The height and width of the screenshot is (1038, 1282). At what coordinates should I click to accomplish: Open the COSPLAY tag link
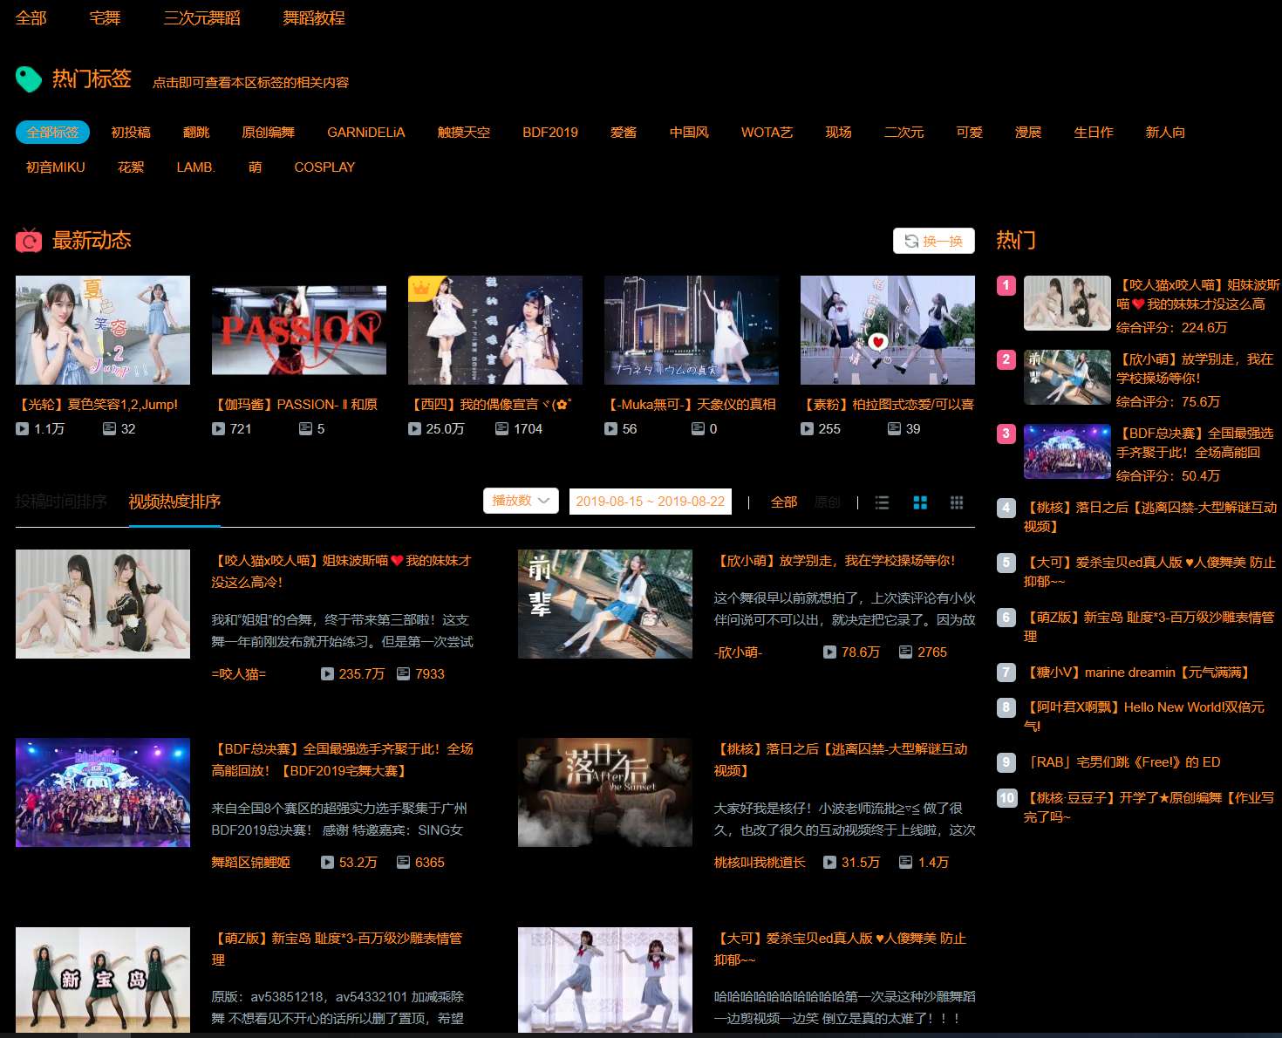(324, 167)
